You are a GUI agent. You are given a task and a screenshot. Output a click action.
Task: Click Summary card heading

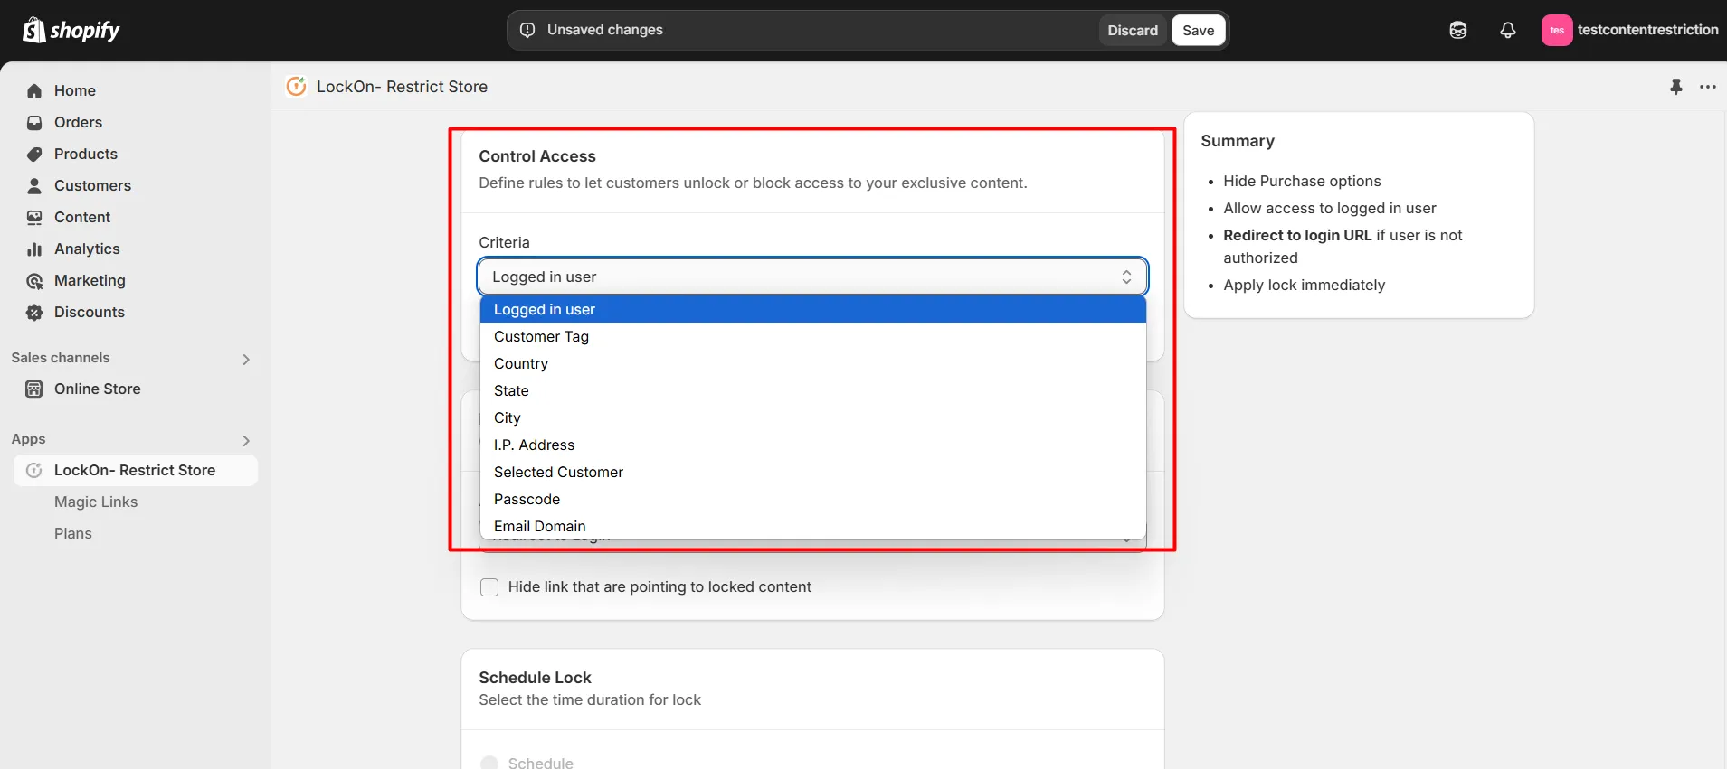pyautogui.click(x=1238, y=141)
